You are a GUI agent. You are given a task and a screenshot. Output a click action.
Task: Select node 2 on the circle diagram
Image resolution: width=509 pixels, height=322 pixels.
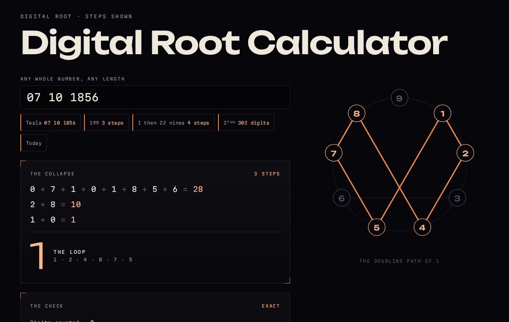click(x=465, y=153)
